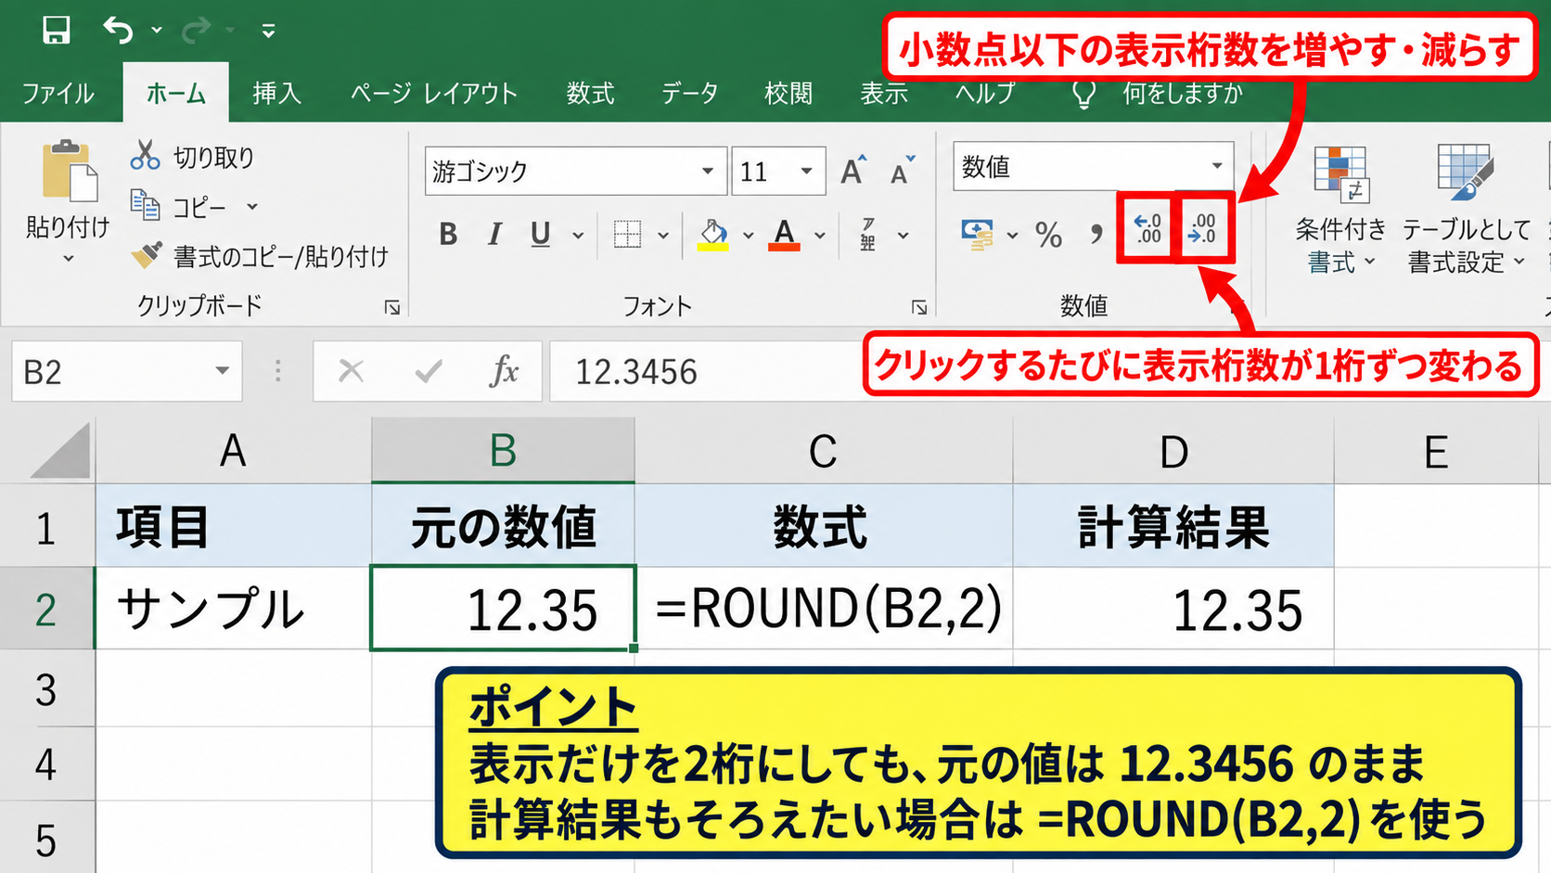Expand phonetic guide dropdown arrow
The width and height of the screenshot is (1551, 873).
[x=903, y=236]
